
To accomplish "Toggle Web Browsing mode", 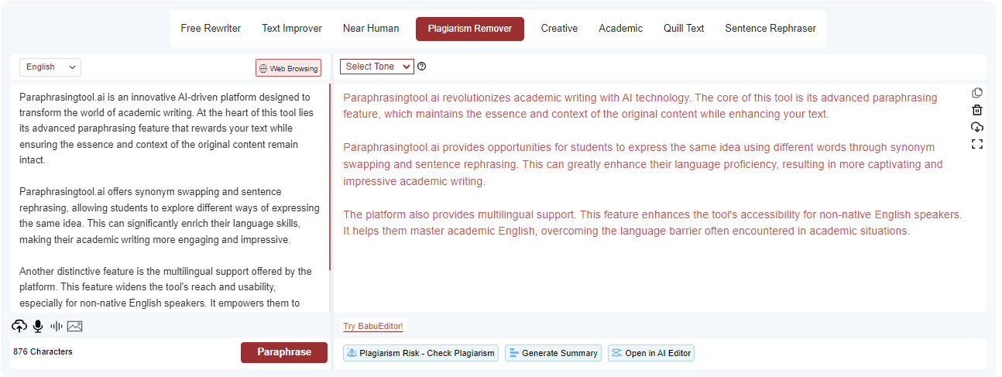I will (x=288, y=68).
